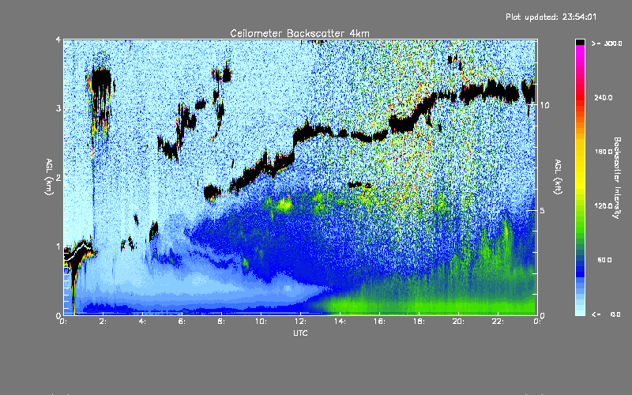Click the '2' km tick on left axis

pyautogui.click(x=58, y=178)
